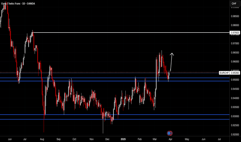This screenshot has width=241, height=142.
Task: Click the 0.92000 price scale value
Action: pyautogui.click(x=235, y=135)
